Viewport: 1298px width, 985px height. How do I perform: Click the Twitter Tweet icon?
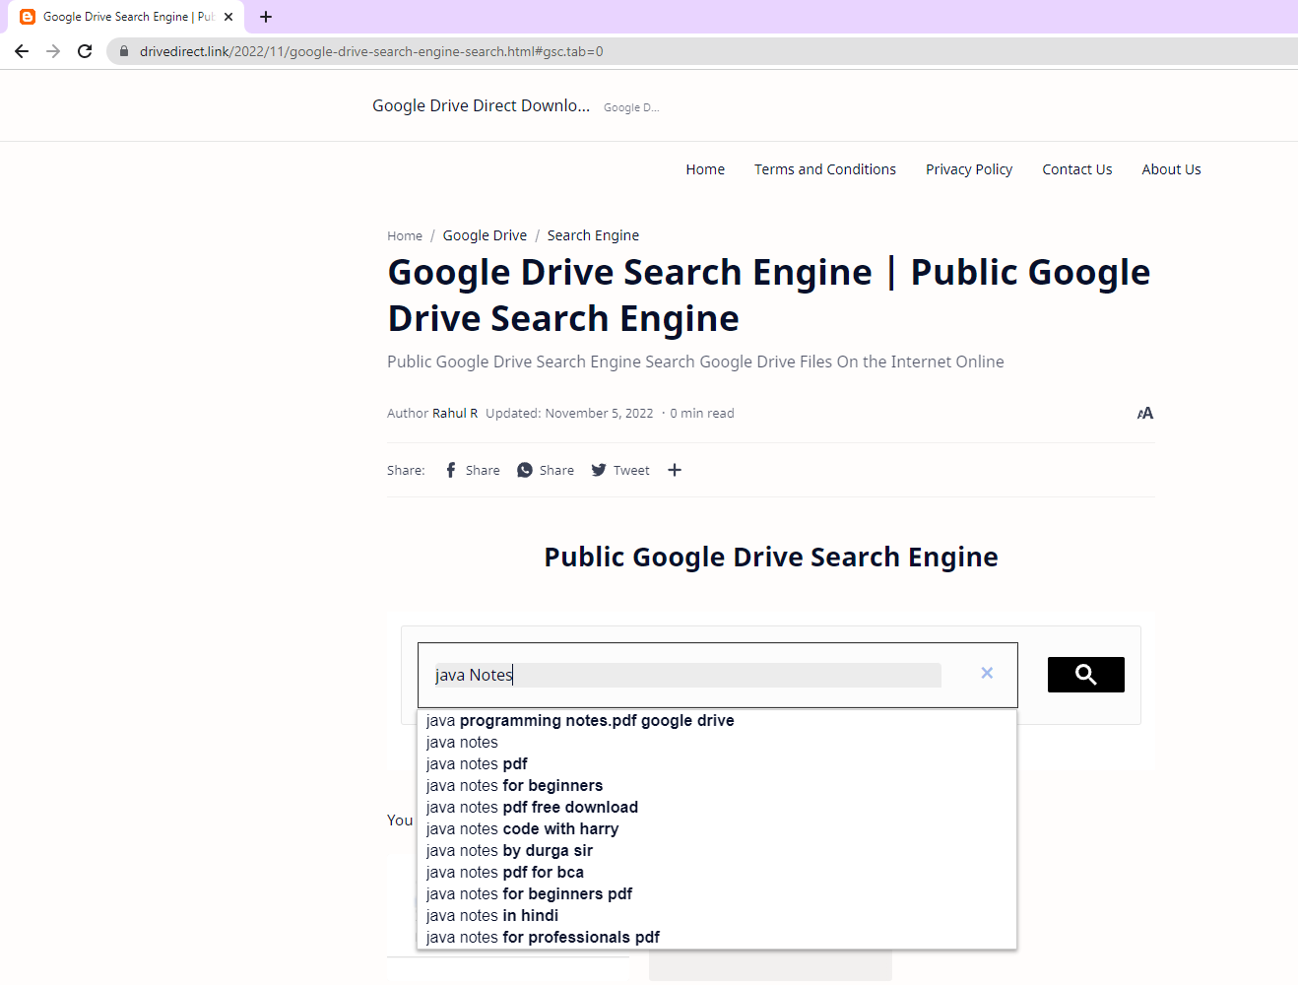pyautogui.click(x=599, y=470)
